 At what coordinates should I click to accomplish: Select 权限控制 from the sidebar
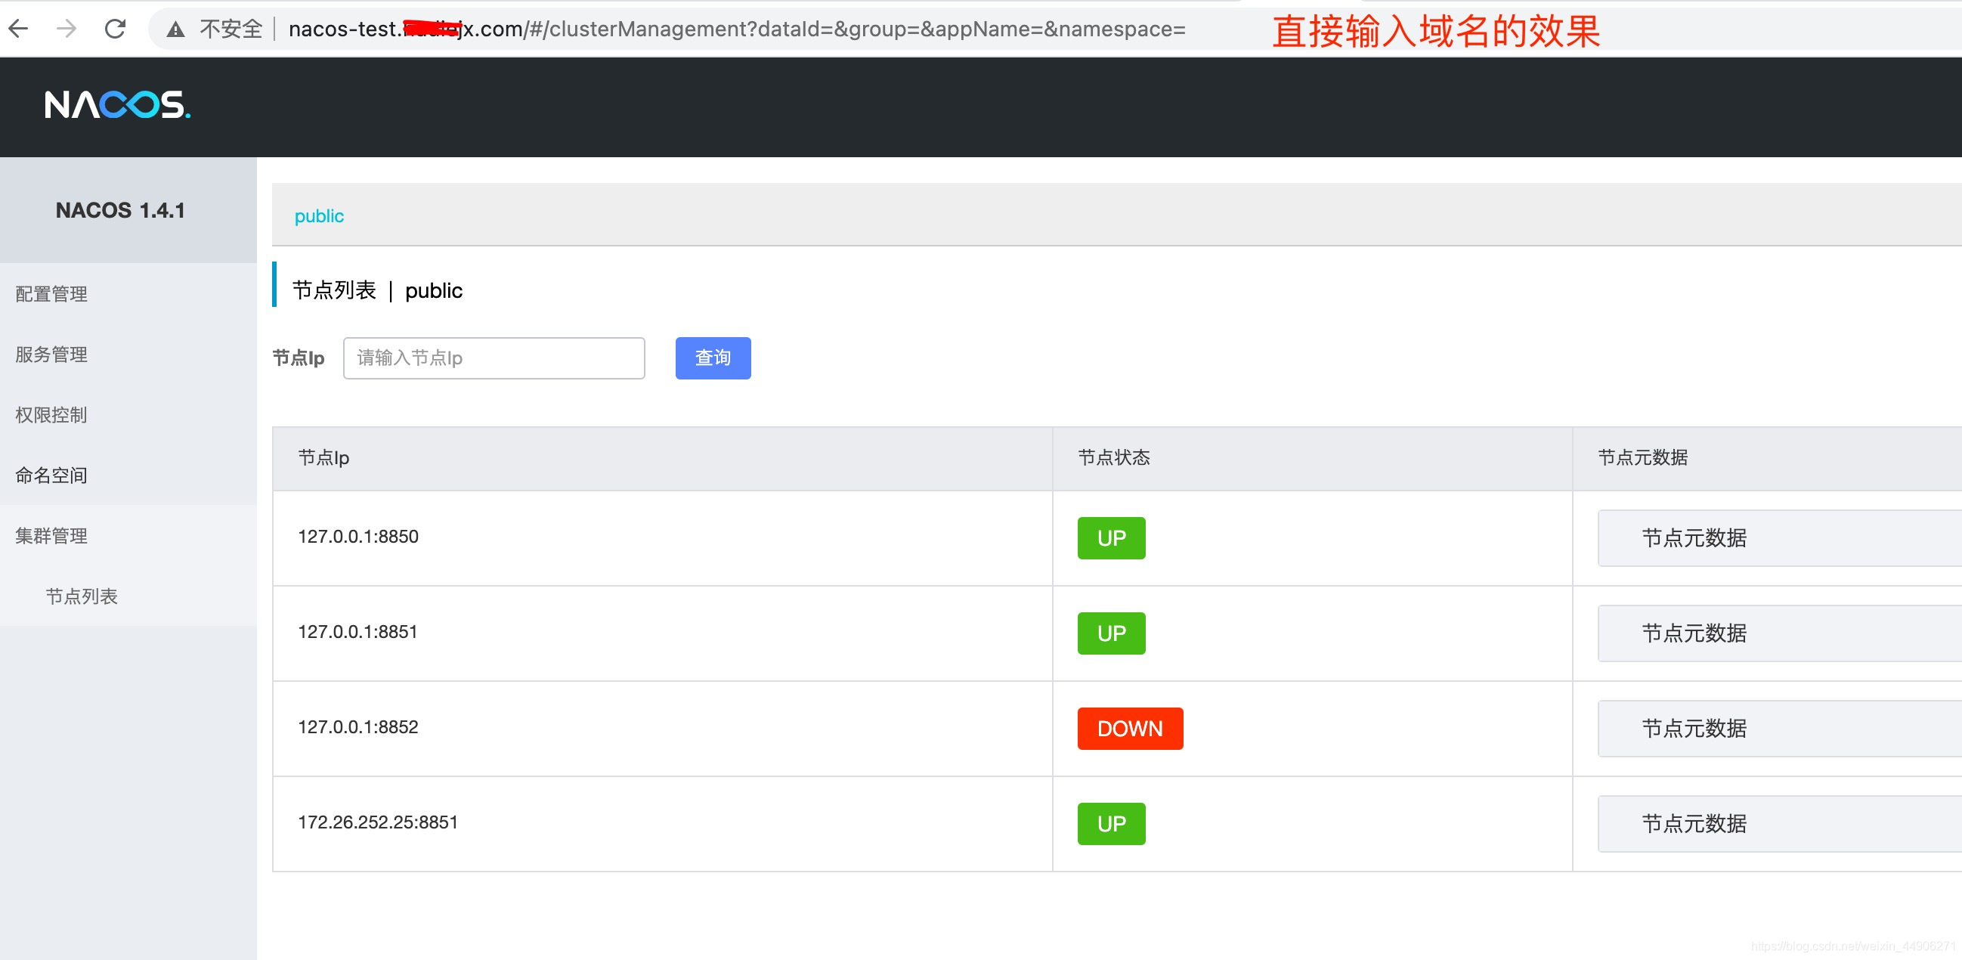pos(51,414)
